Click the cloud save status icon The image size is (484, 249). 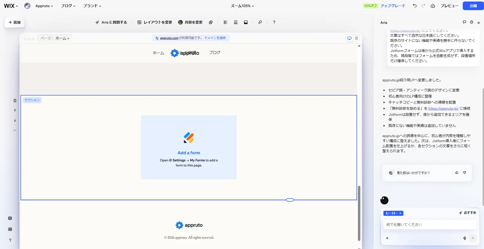coord(433,6)
